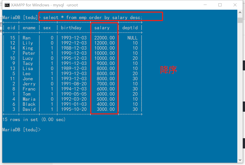Click the birthday '1990-05-05' in Tom's row

74,94
